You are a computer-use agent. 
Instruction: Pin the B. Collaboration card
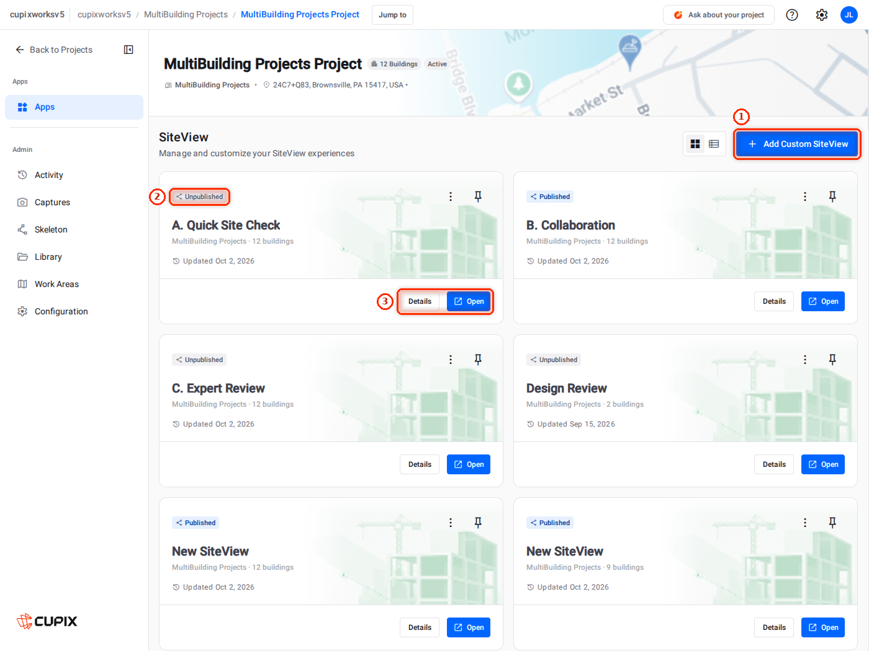[x=832, y=197]
